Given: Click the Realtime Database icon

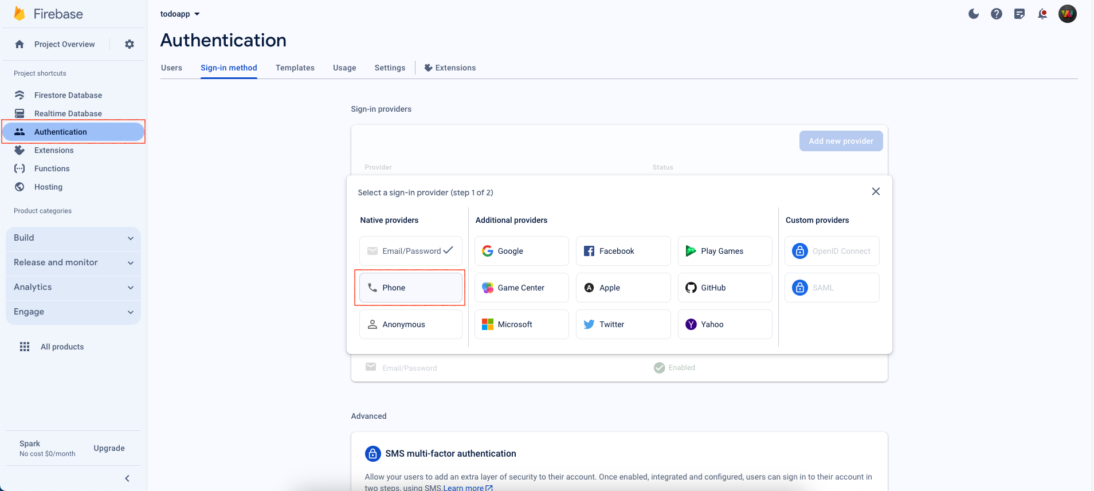Looking at the screenshot, I should tap(19, 113).
